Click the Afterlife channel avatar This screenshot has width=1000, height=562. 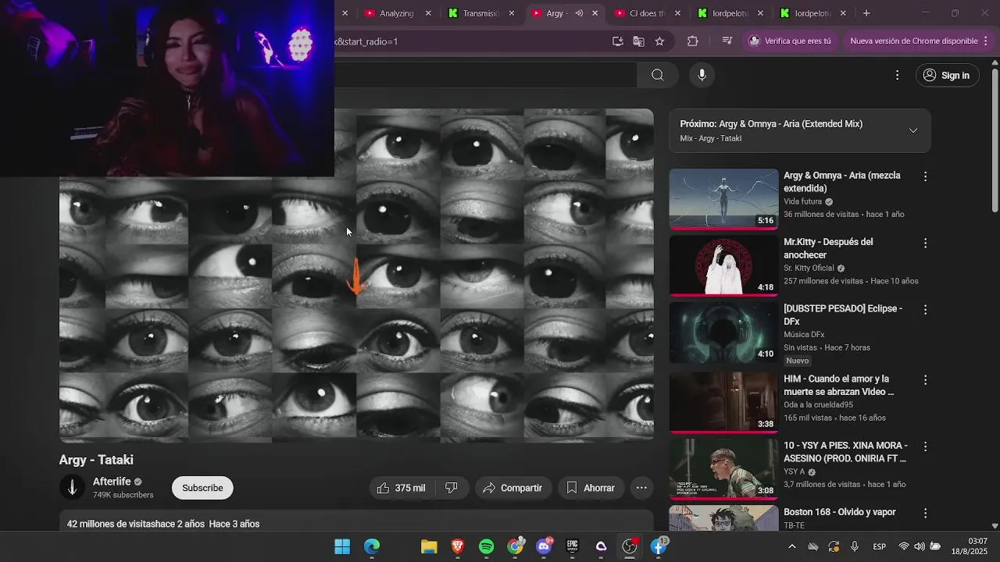[x=72, y=488]
